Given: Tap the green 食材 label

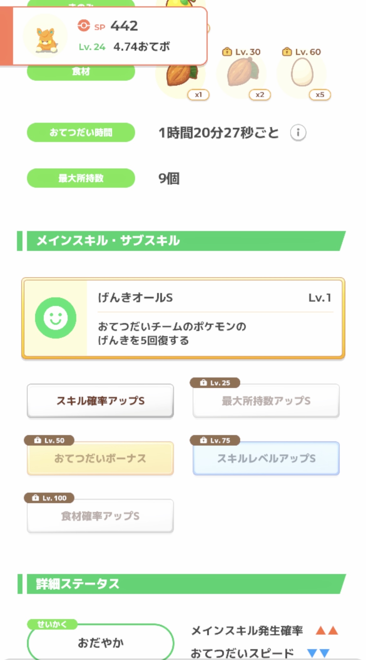Looking at the screenshot, I should click(81, 72).
